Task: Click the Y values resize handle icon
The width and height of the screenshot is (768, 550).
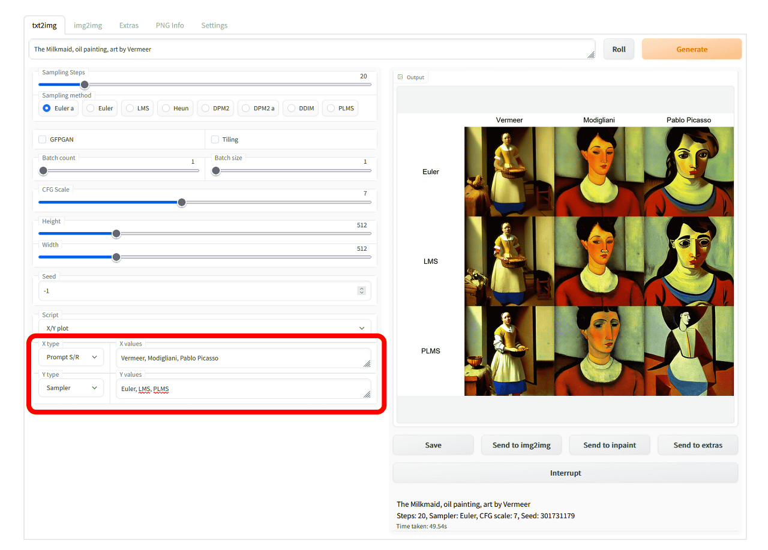Action: 367,394
